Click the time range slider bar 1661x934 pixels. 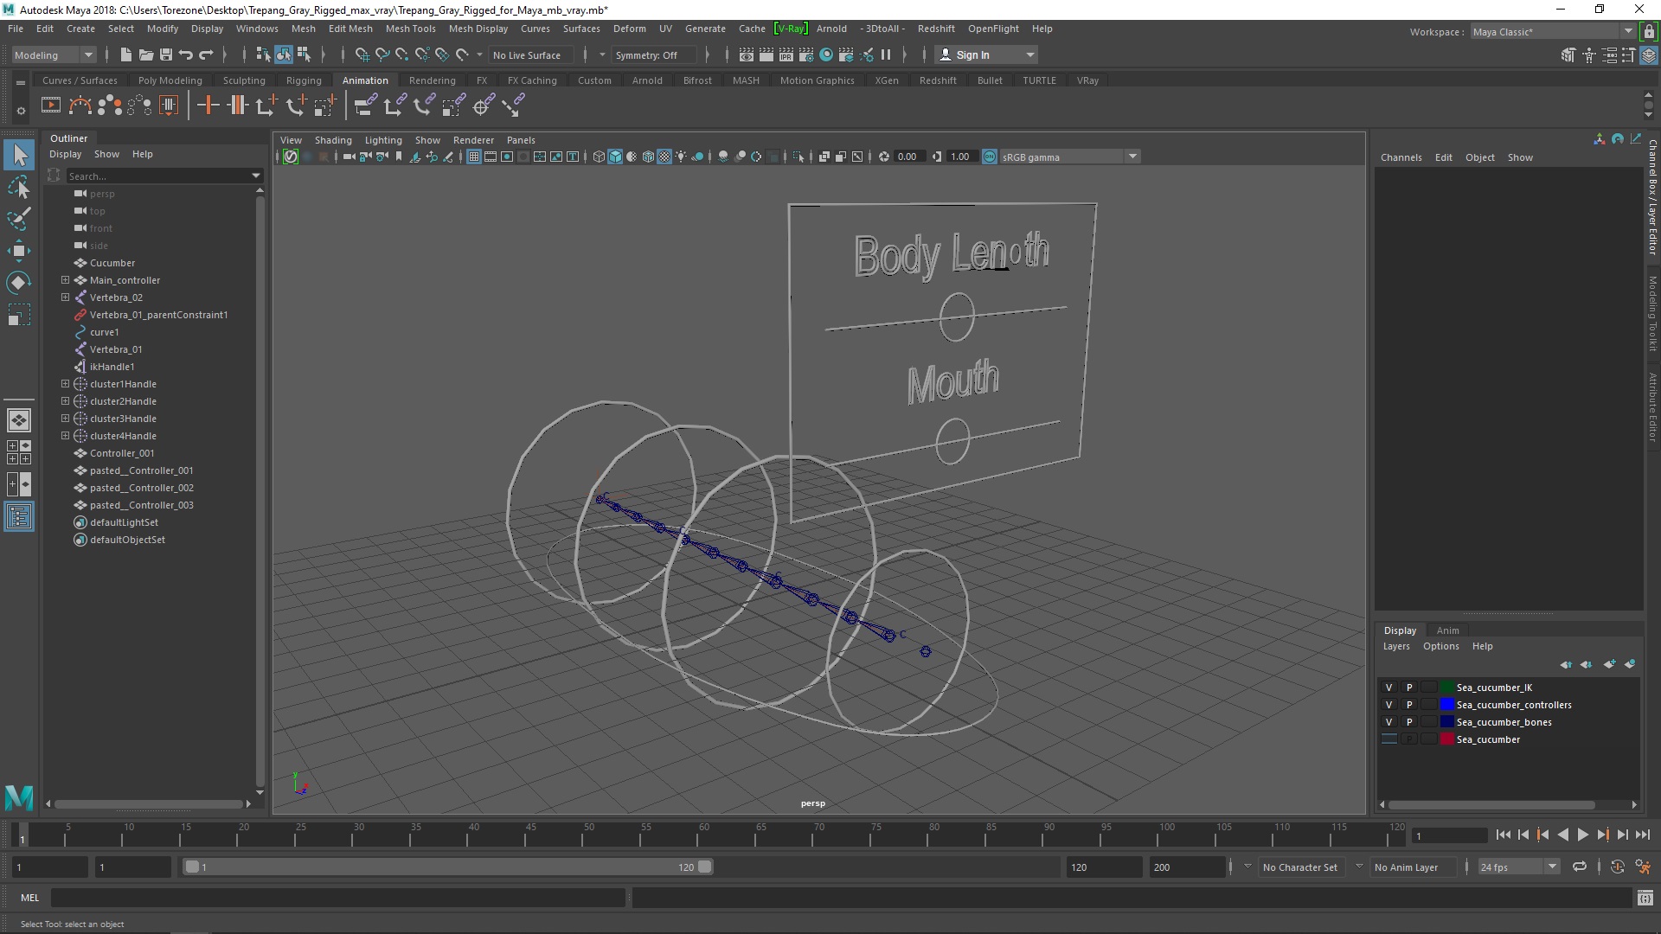pyautogui.click(x=447, y=867)
